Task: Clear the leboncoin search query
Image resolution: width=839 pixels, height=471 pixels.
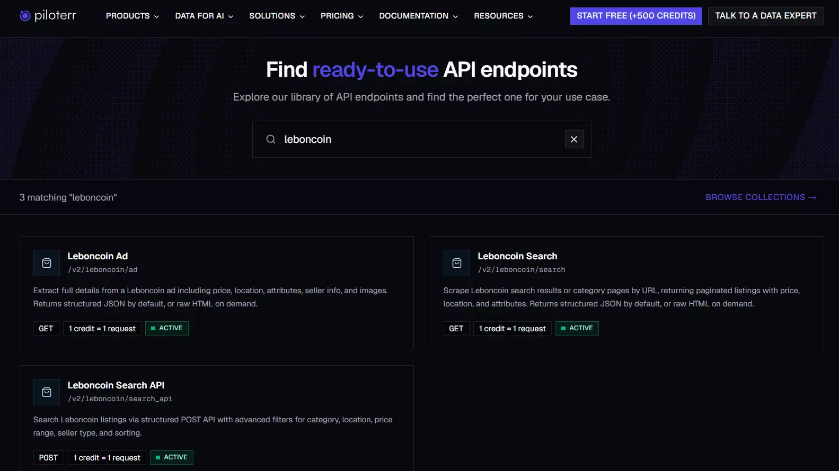Action: [x=574, y=139]
